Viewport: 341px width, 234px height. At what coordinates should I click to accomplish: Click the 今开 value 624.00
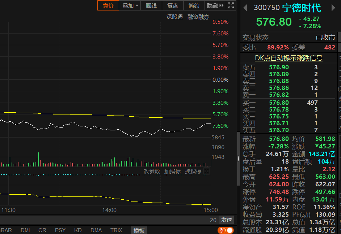[279, 184]
